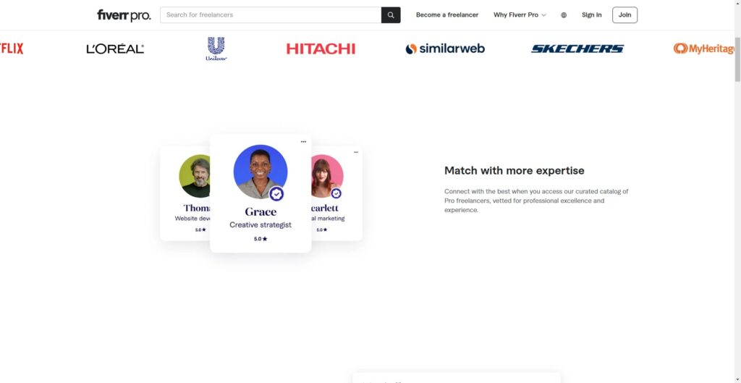Click the verified badge on Grace's photo
Viewport: 741px width, 383px height.
click(x=276, y=194)
